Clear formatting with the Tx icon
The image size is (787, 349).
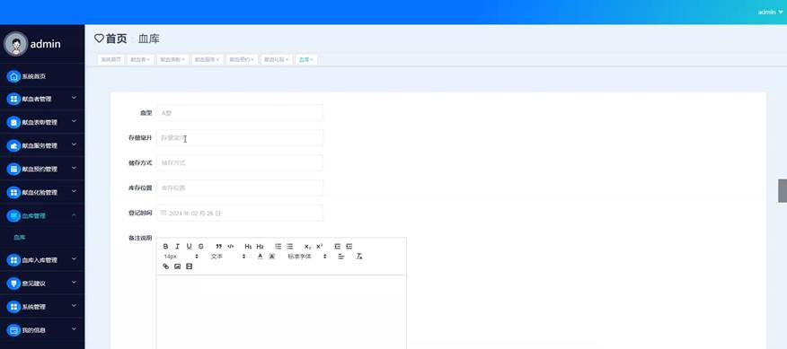click(359, 257)
